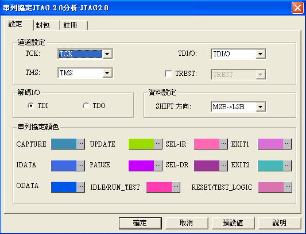Click the SEL-IR pink color swatch
This screenshot has height=234, width=306.
(207, 144)
